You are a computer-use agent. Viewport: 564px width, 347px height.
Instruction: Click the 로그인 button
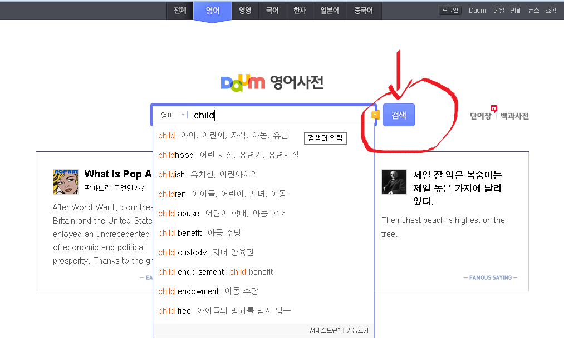(450, 10)
